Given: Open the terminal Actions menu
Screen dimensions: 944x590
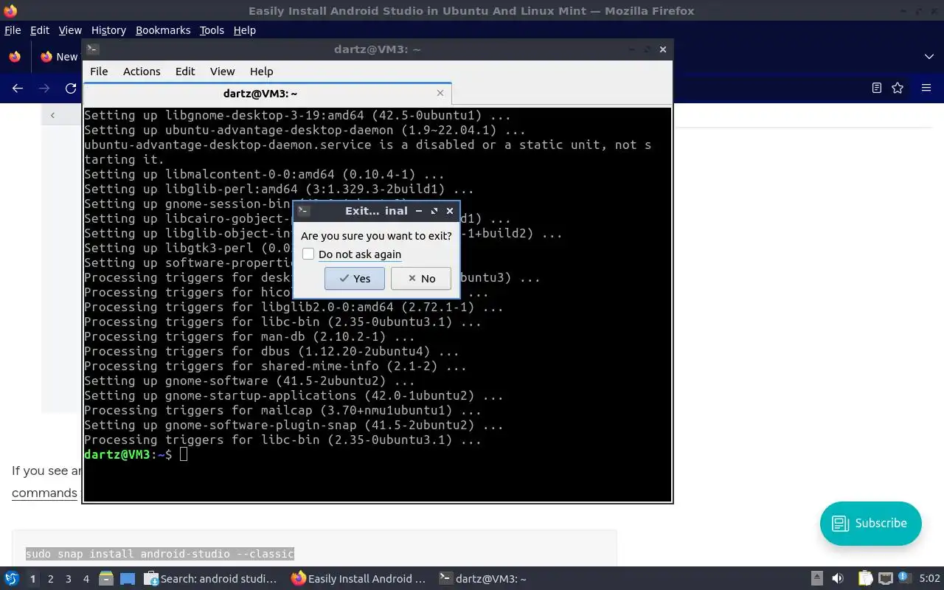Looking at the screenshot, I should click(x=142, y=71).
